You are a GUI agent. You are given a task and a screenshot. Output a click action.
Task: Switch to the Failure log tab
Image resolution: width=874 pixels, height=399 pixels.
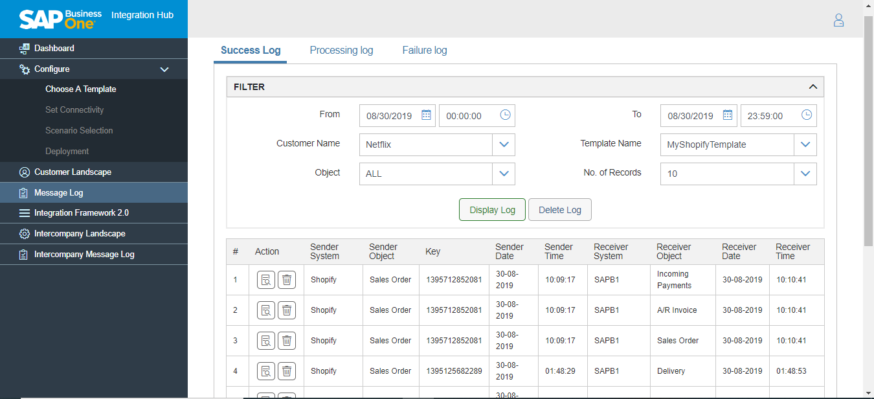424,50
